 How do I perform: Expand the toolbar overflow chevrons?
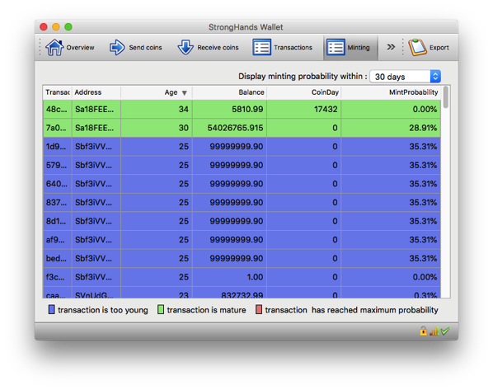(391, 47)
